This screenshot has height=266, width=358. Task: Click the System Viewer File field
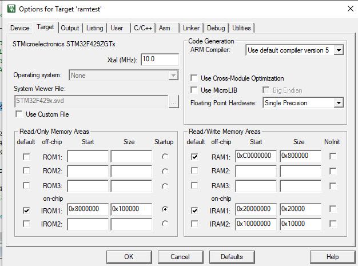pos(92,101)
